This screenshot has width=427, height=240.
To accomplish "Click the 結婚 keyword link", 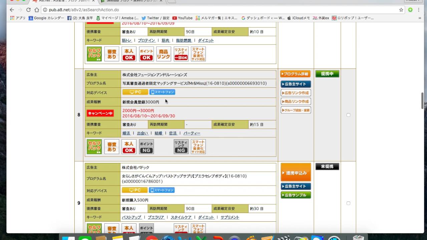I will [x=158, y=133].
